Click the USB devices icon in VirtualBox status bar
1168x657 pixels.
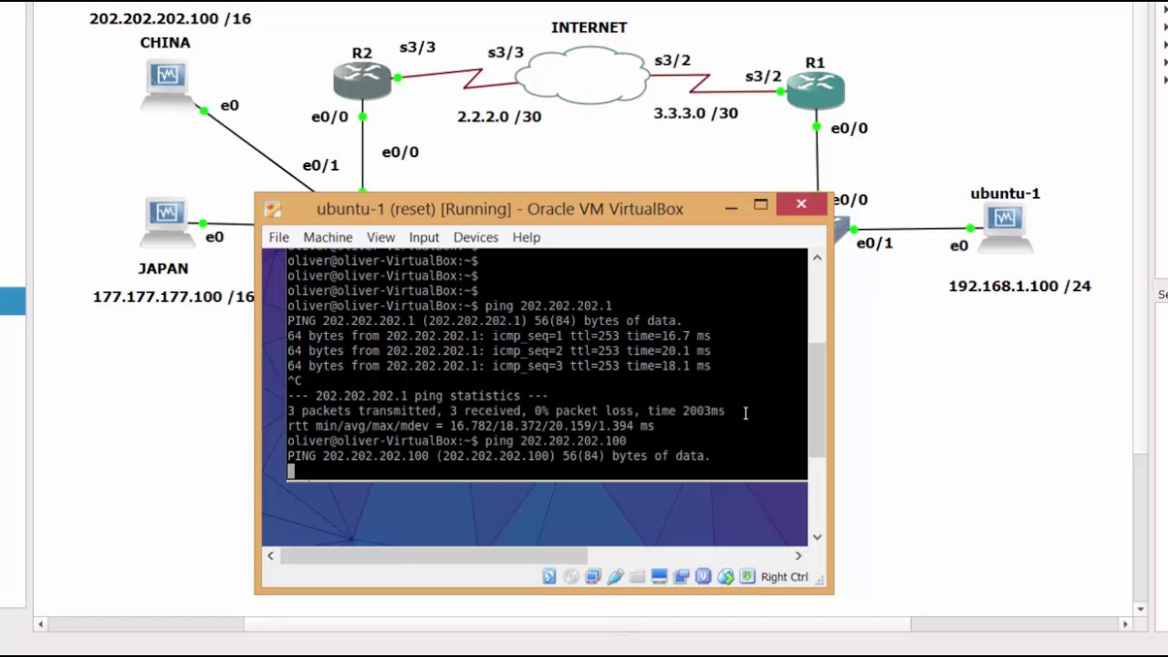[x=615, y=577]
